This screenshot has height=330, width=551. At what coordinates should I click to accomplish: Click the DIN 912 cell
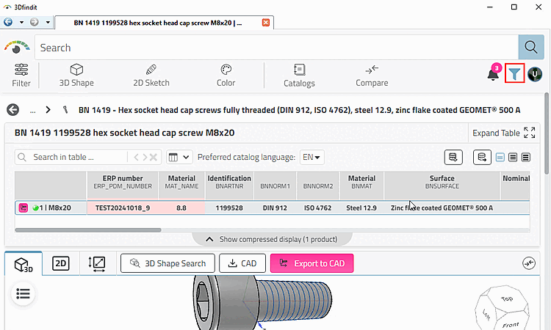point(275,208)
